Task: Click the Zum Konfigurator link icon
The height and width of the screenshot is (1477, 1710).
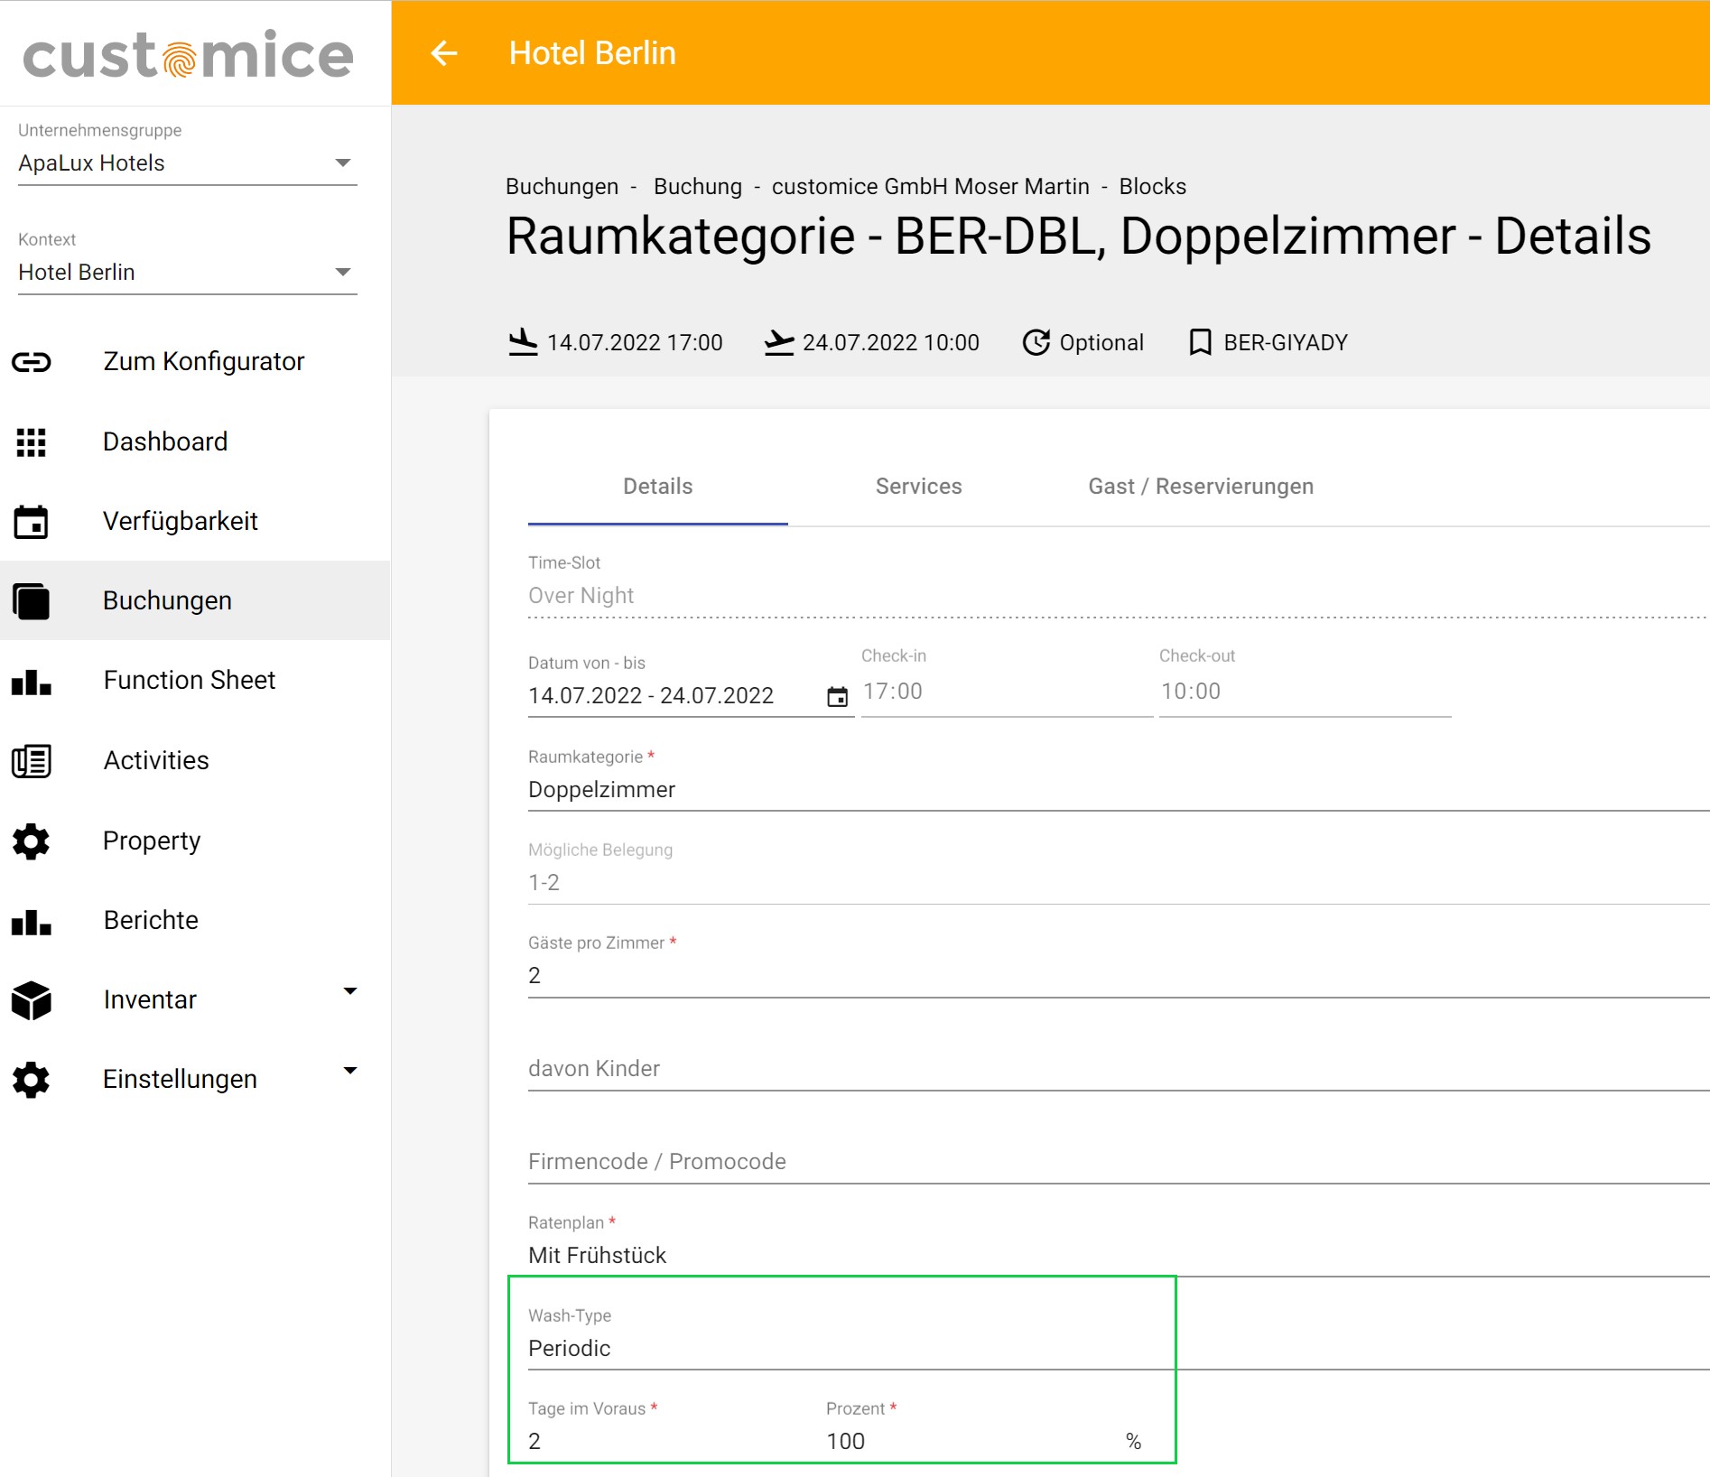Action: (32, 362)
